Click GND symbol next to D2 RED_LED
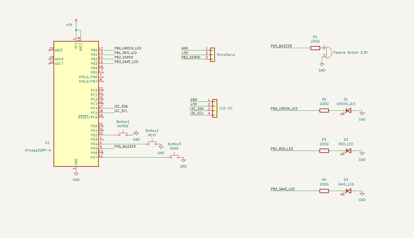The height and width of the screenshot is (238, 414). (x=362, y=154)
